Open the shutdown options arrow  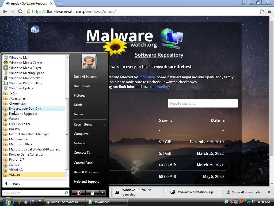coord(102,193)
